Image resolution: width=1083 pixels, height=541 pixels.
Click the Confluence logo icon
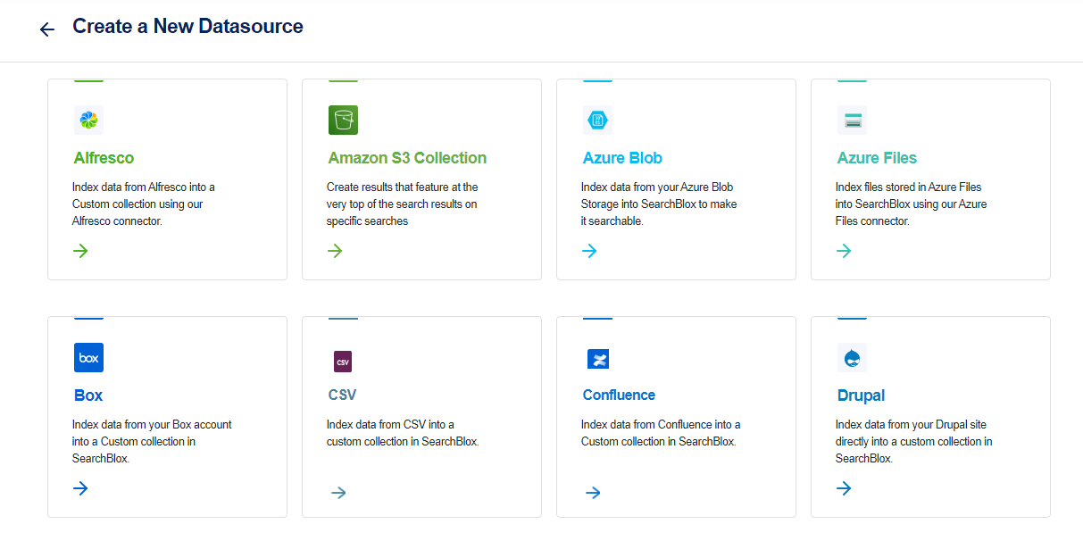pyautogui.click(x=597, y=360)
